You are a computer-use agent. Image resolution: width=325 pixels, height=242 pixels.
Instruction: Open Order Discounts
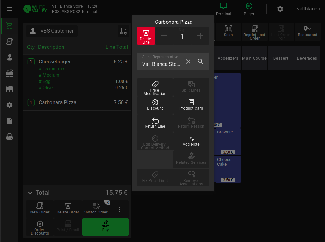coord(40,227)
